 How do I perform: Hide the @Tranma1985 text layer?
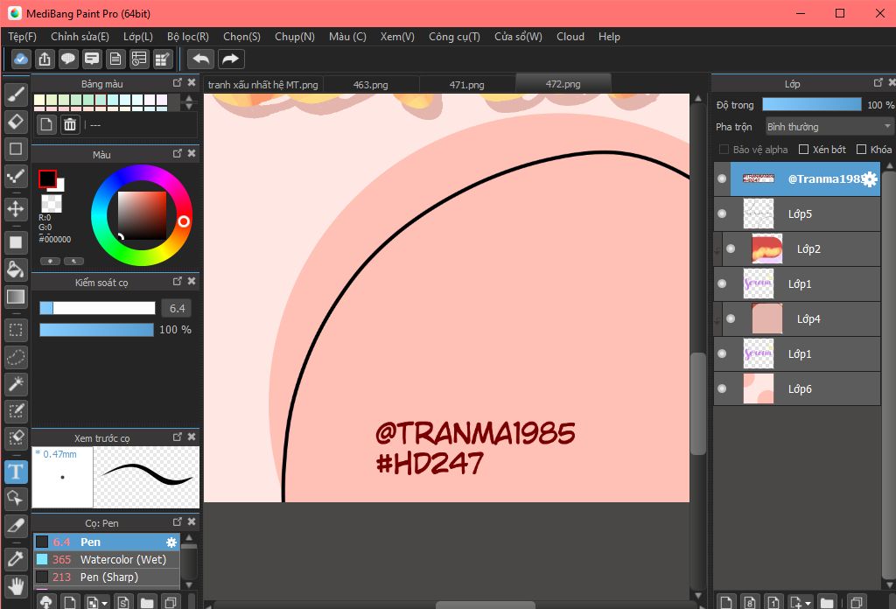click(722, 178)
